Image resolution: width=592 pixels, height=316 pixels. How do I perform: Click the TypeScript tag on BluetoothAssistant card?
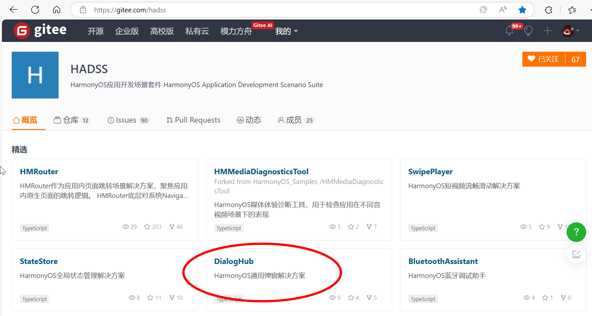point(423,299)
